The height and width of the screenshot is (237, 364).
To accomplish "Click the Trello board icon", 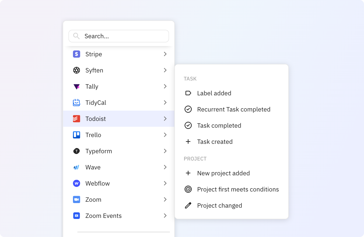I will pos(76,135).
